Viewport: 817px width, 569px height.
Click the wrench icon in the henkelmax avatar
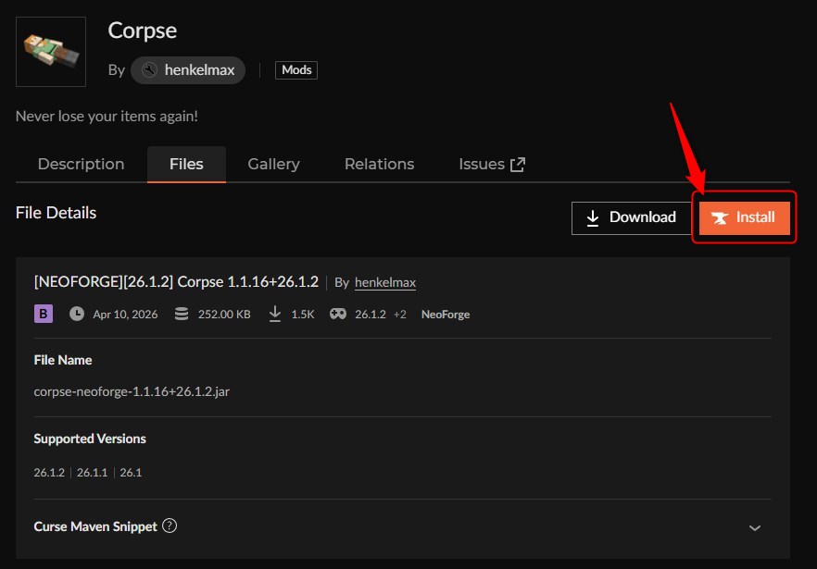148,69
